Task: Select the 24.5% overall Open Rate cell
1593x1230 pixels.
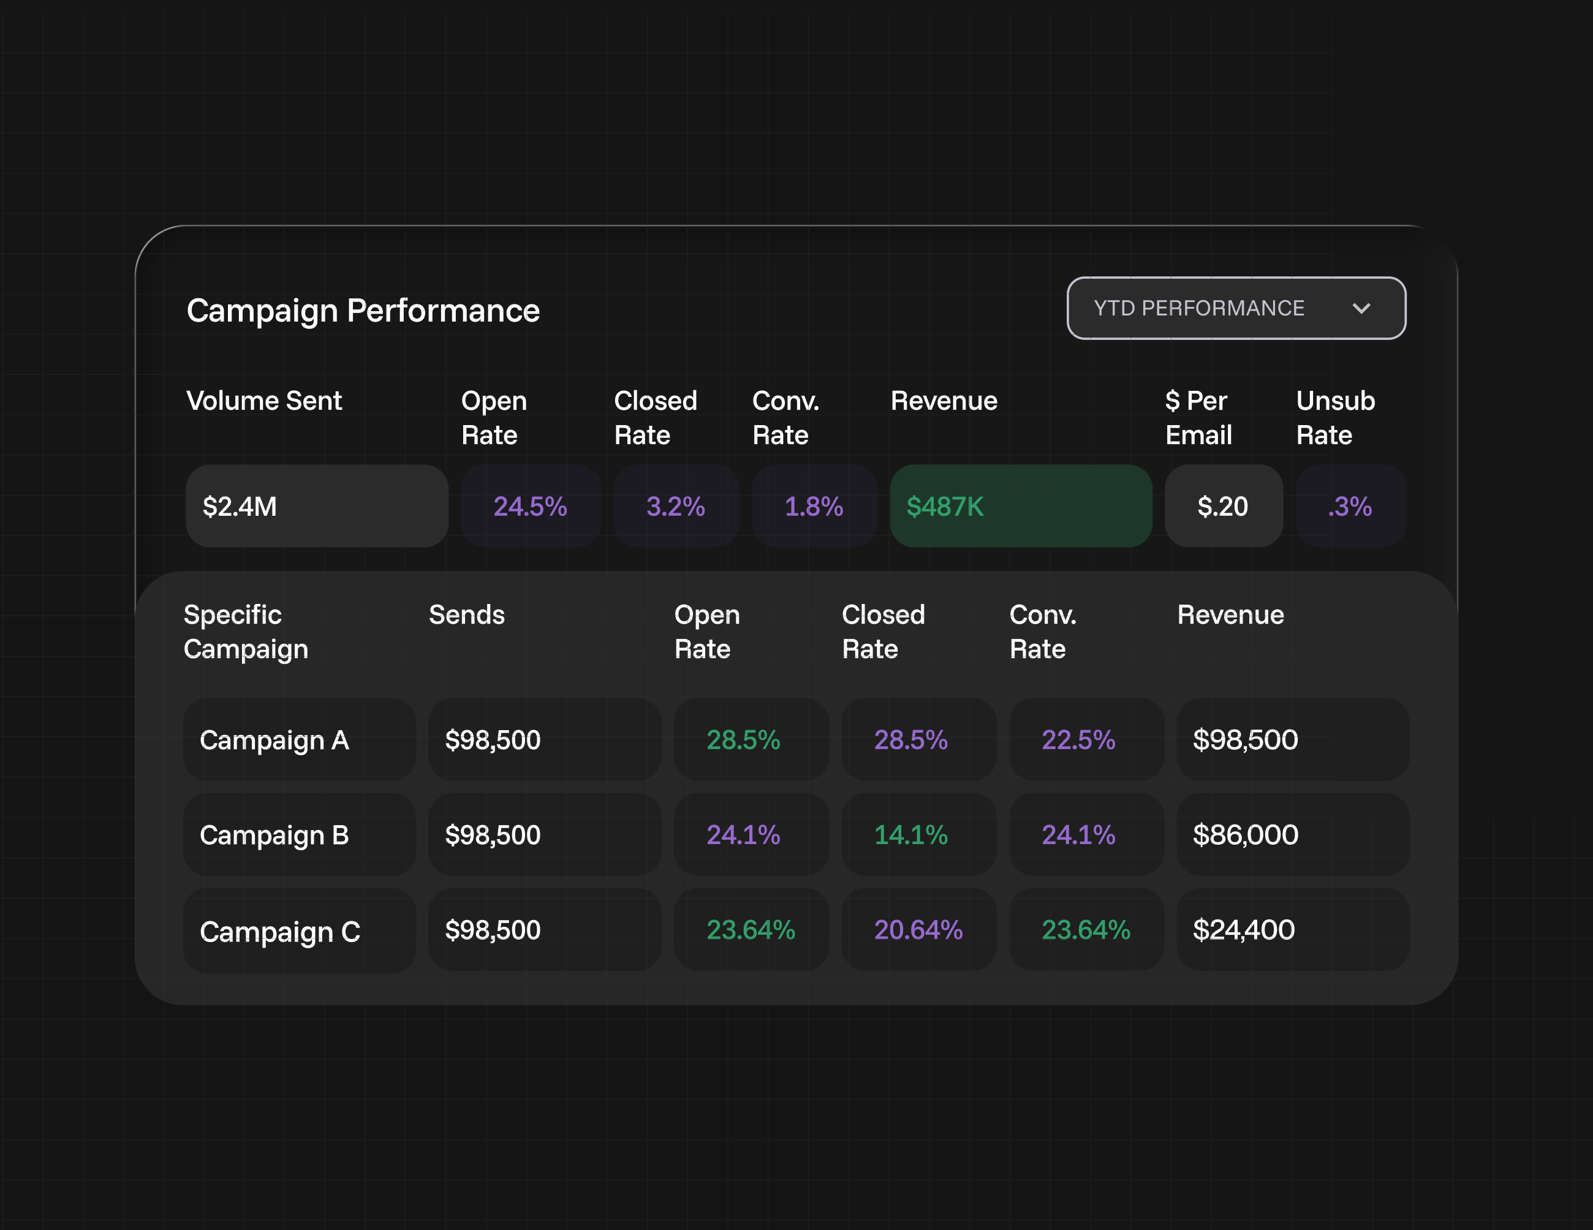Action: click(530, 506)
